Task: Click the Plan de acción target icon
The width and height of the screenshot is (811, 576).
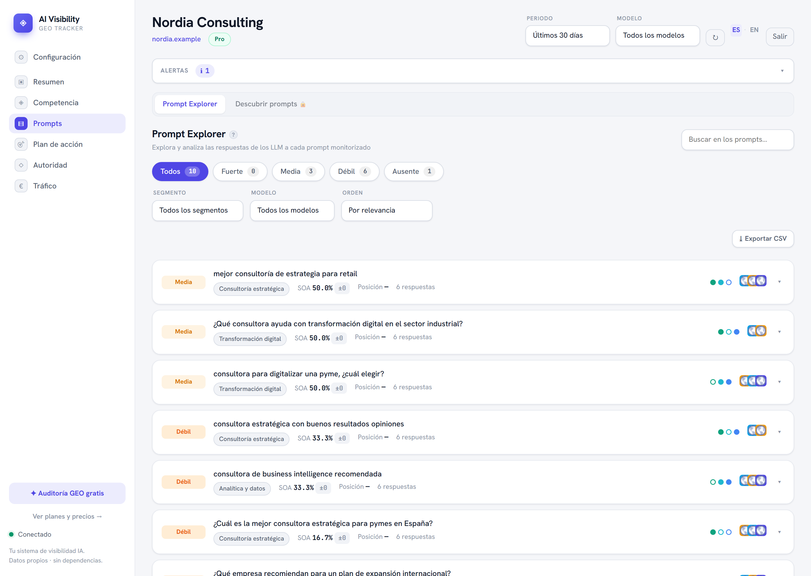Action: [x=21, y=144]
